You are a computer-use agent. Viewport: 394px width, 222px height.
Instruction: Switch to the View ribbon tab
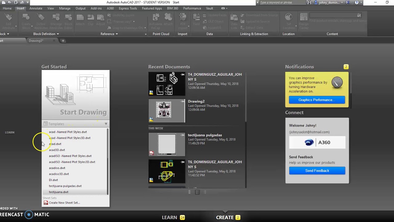click(51, 8)
